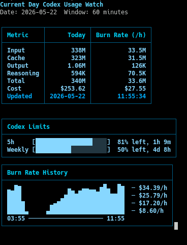Click the $8.60/h axis label
Viewport: 187px width, 245px height.
(x=151, y=211)
